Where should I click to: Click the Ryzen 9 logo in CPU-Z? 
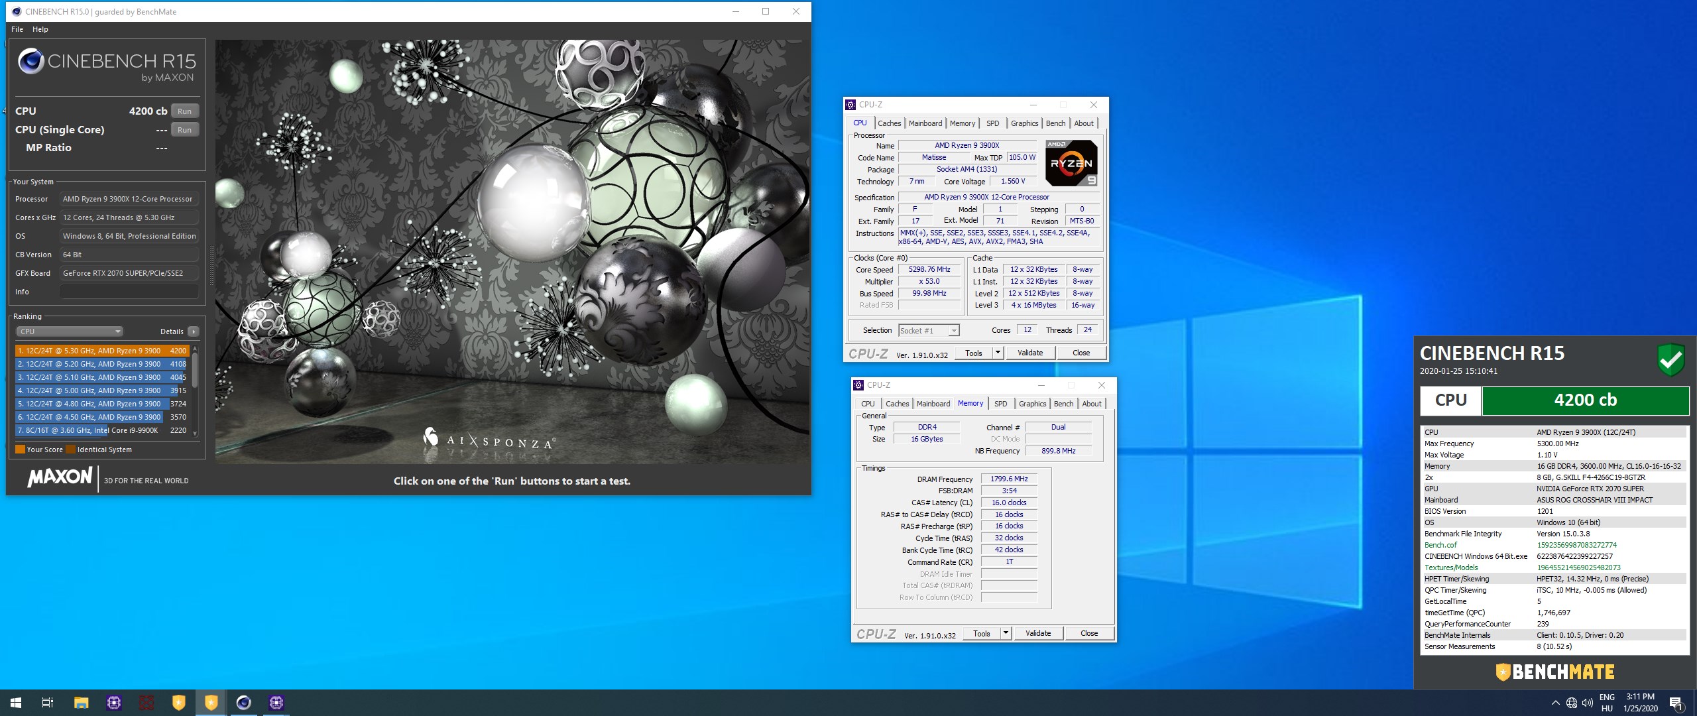tap(1071, 163)
